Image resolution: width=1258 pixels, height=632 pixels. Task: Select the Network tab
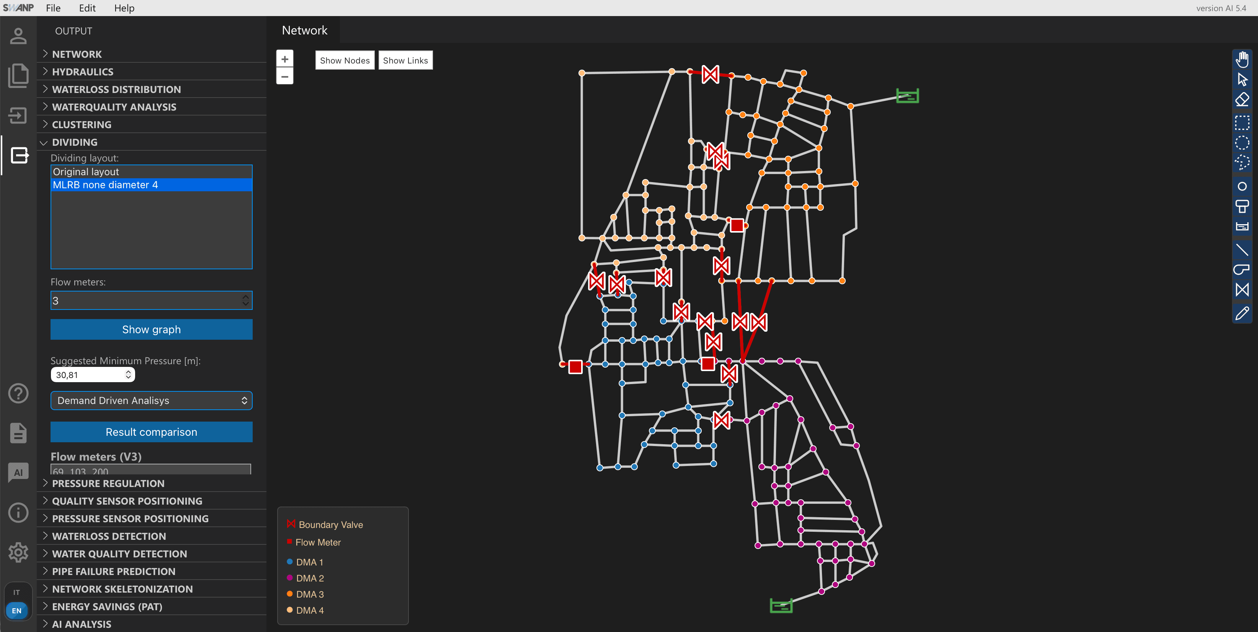pyautogui.click(x=304, y=30)
